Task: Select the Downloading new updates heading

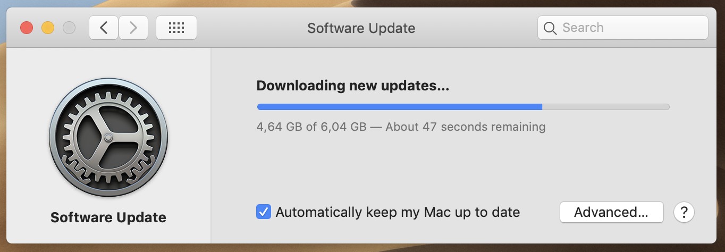Action: point(353,86)
